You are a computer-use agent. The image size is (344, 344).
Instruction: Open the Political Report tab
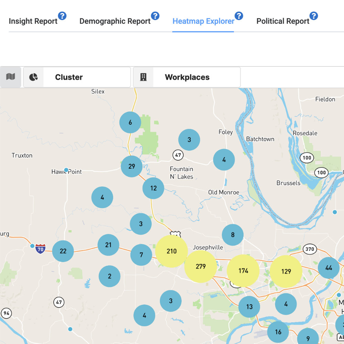click(x=283, y=21)
